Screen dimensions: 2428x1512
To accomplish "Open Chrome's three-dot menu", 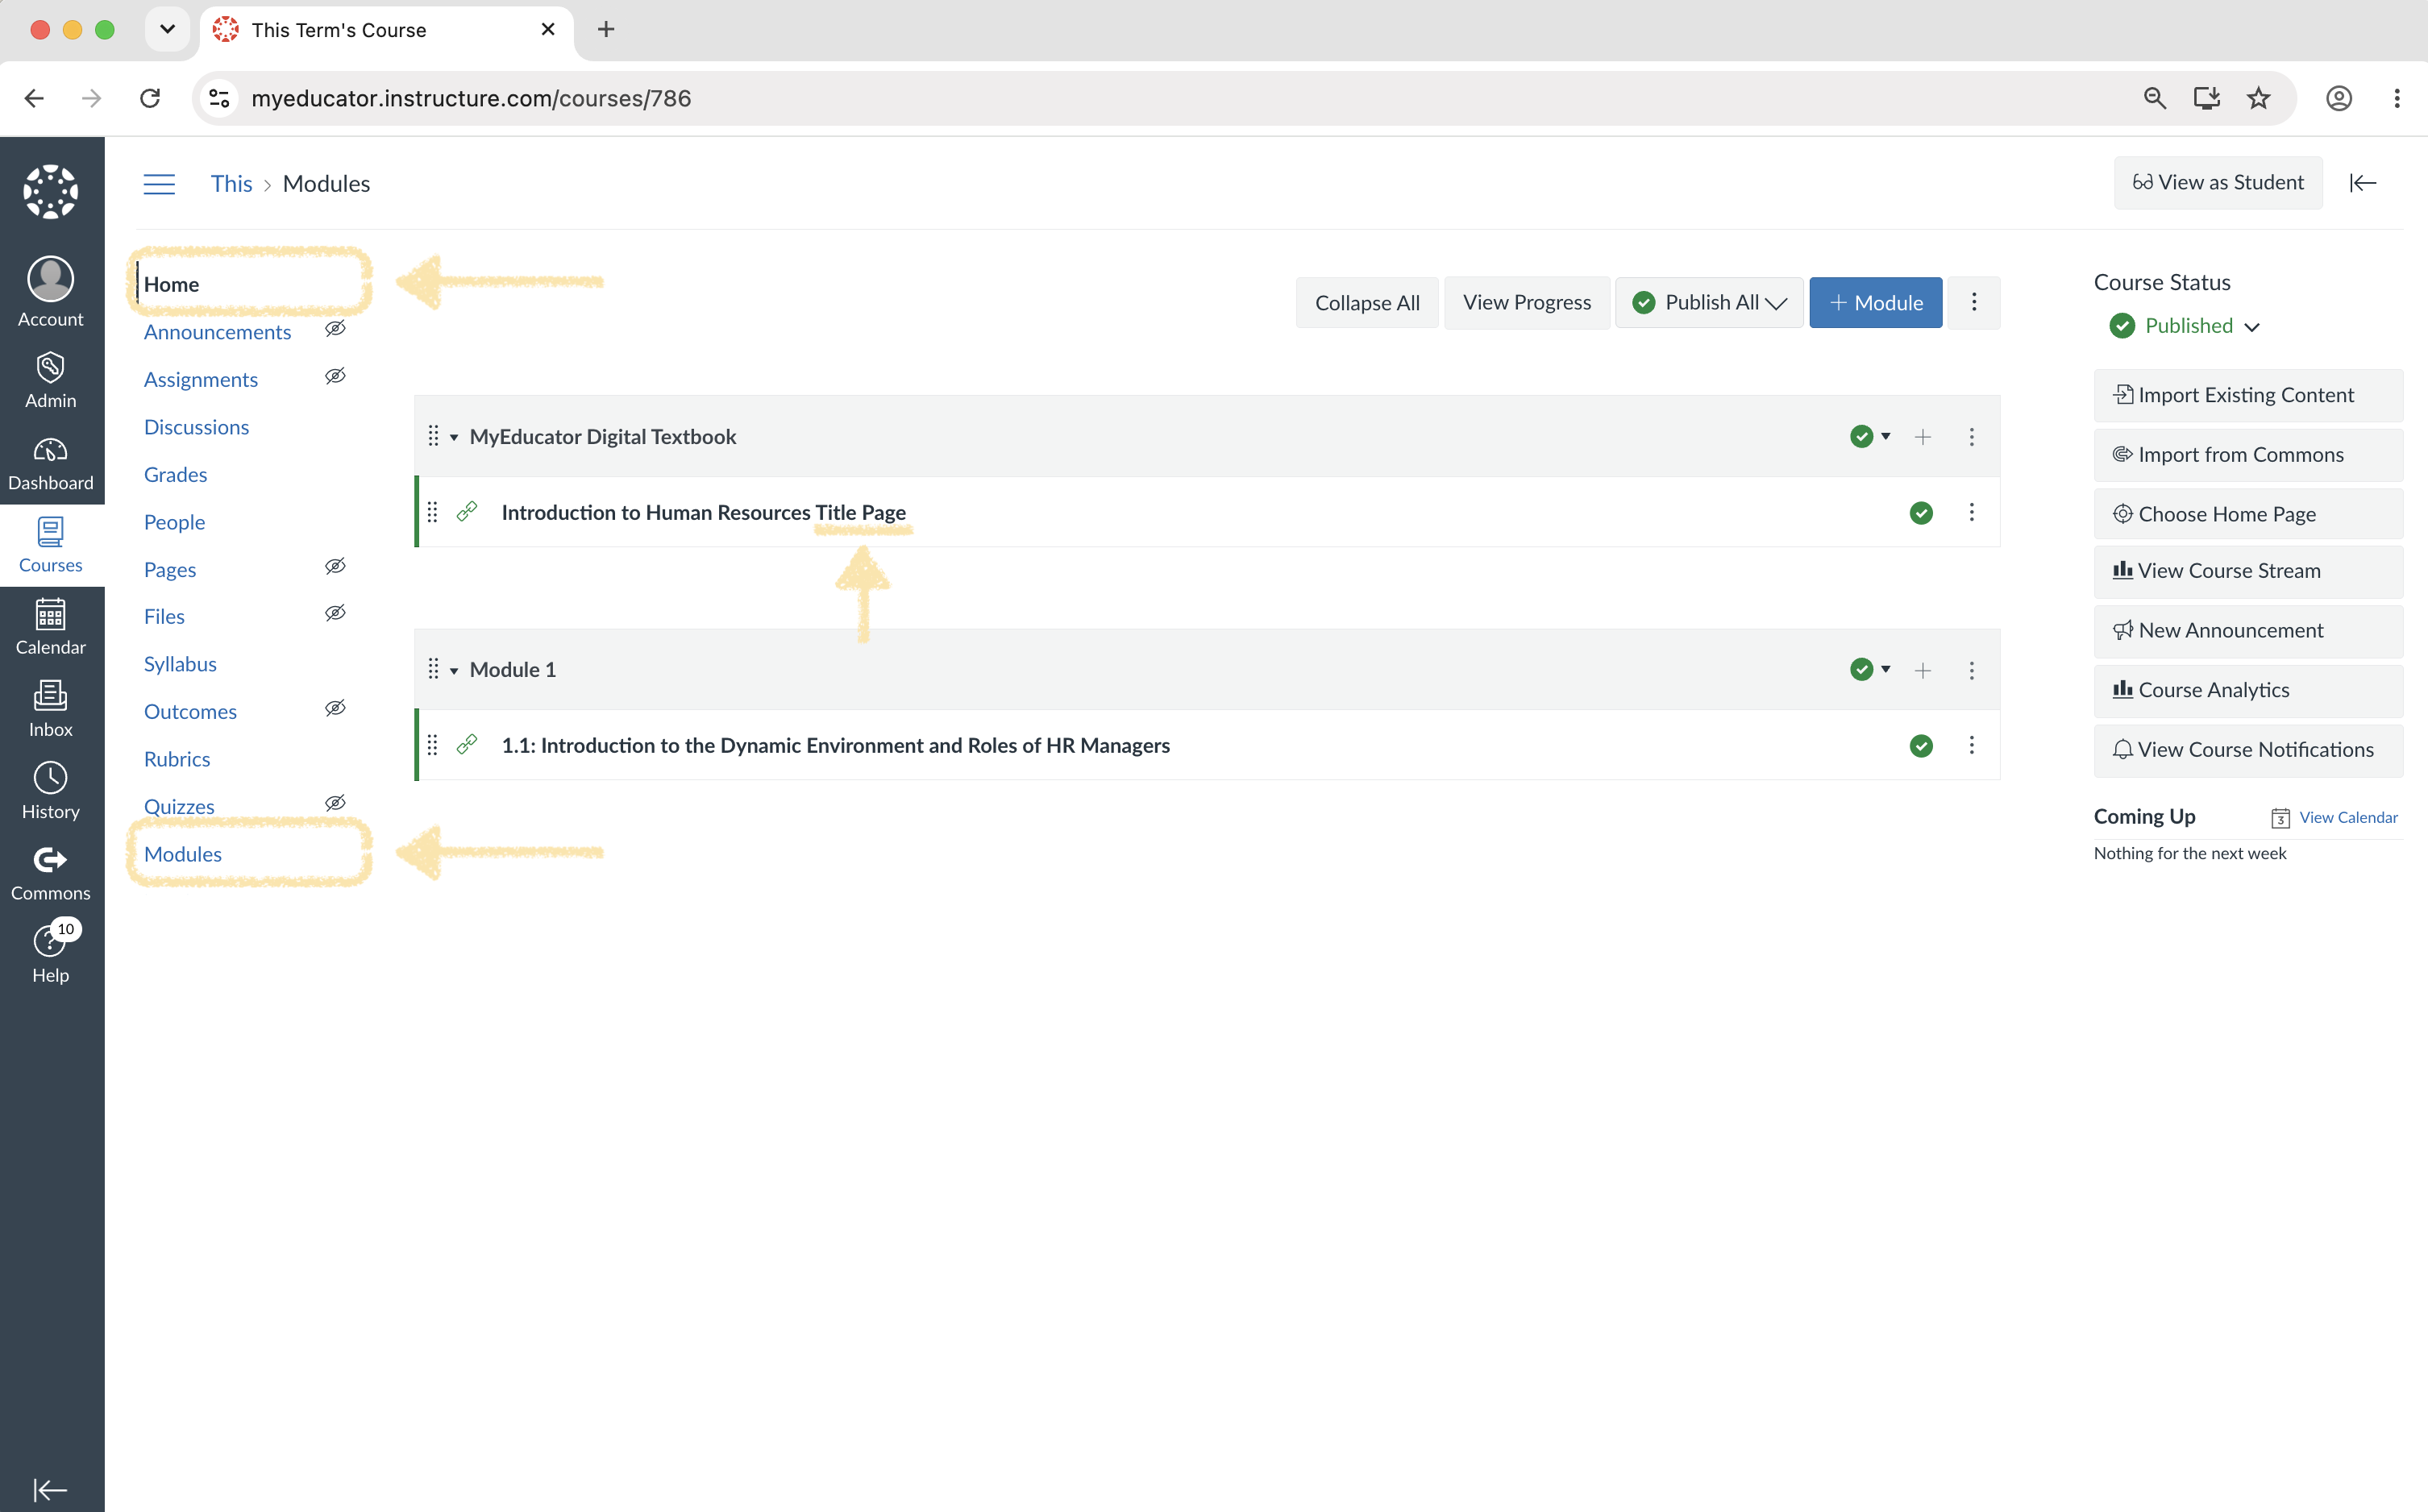I will [x=2396, y=98].
